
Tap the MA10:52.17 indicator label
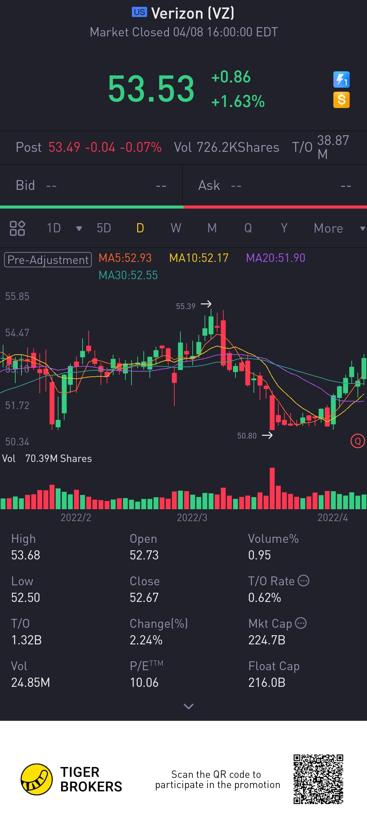click(x=199, y=258)
